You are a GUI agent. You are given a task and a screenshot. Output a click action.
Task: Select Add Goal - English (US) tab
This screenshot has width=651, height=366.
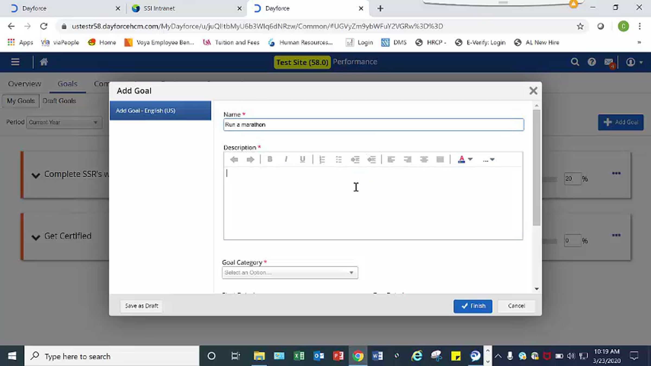pos(160,110)
